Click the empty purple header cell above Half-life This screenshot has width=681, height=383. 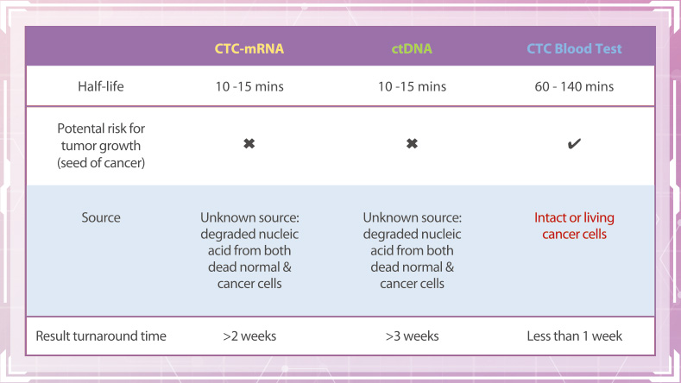pos(101,47)
